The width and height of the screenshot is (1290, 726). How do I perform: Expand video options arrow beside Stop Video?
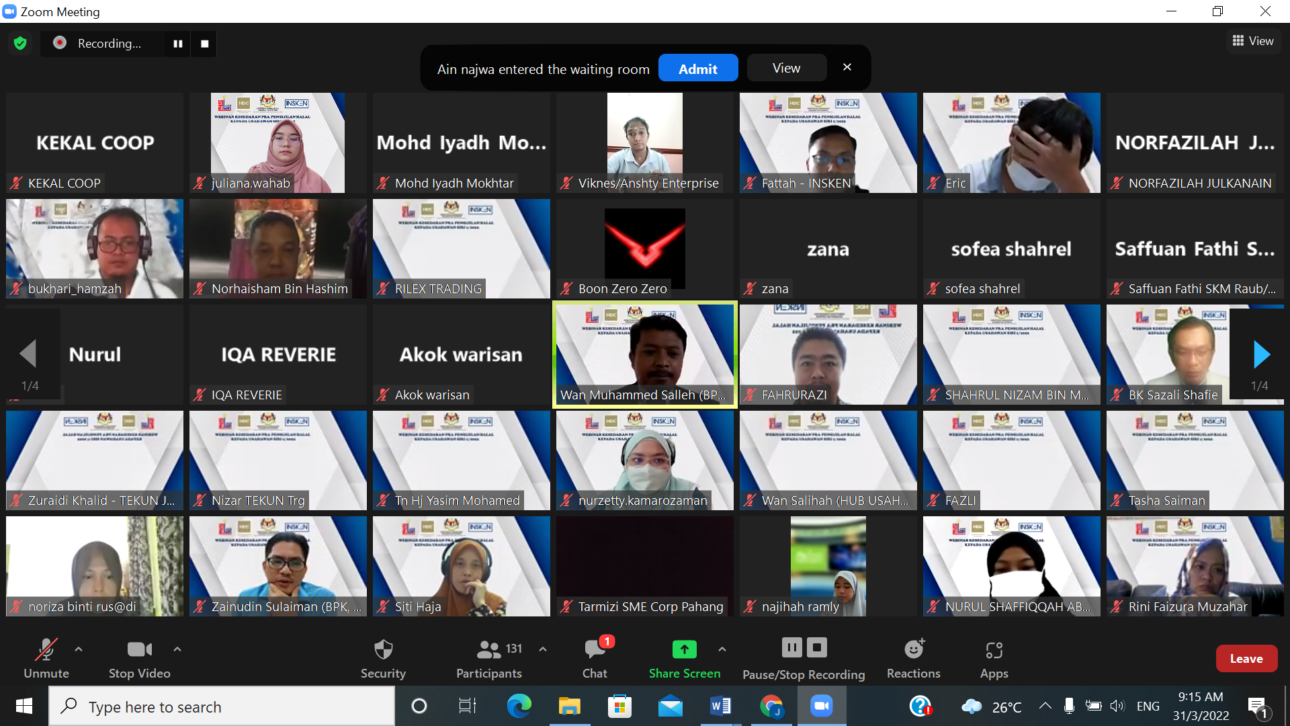coord(177,649)
